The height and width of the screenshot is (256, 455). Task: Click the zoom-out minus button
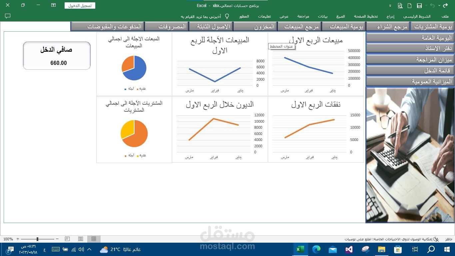tap(57, 239)
